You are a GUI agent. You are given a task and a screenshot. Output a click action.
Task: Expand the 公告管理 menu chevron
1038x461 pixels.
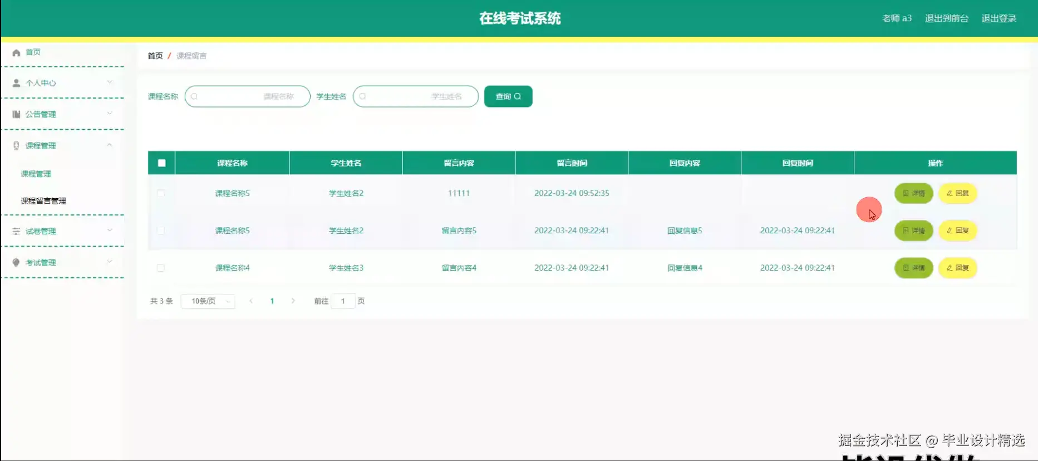pyautogui.click(x=110, y=114)
